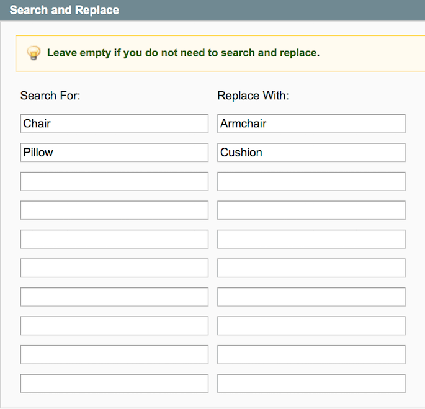425x409 pixels.
Task: Select the last Search For input field
Action: click(x=114, y=384)
